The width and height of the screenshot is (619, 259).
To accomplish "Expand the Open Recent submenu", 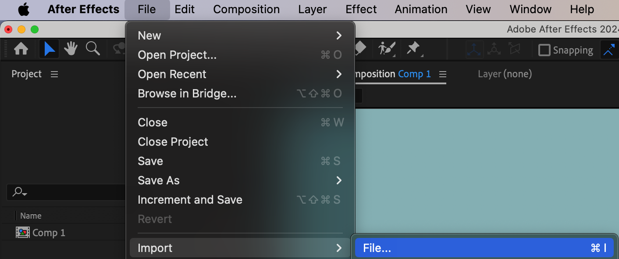I will click(240, 74).
